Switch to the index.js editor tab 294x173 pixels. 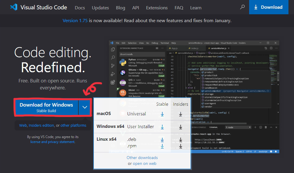click(x=193, y=48)
